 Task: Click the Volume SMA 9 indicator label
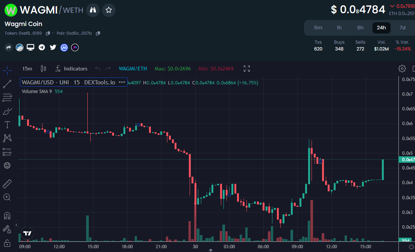tap(37, 92)
